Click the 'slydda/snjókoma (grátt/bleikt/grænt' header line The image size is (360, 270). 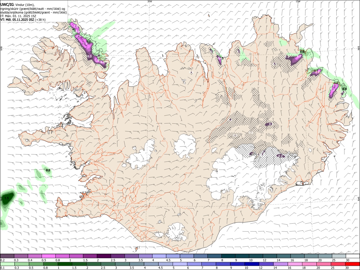coord(33,12)
